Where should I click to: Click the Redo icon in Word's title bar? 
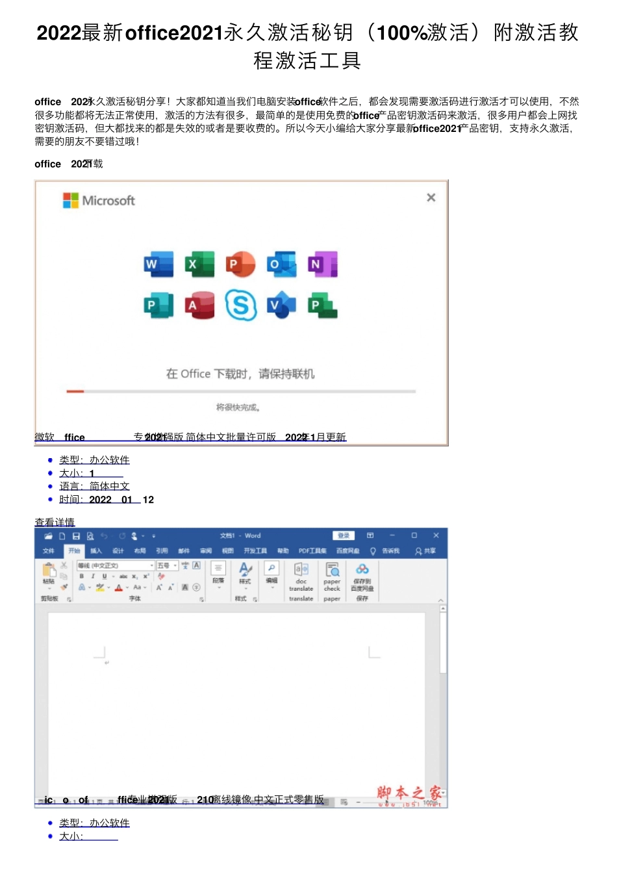122,536
